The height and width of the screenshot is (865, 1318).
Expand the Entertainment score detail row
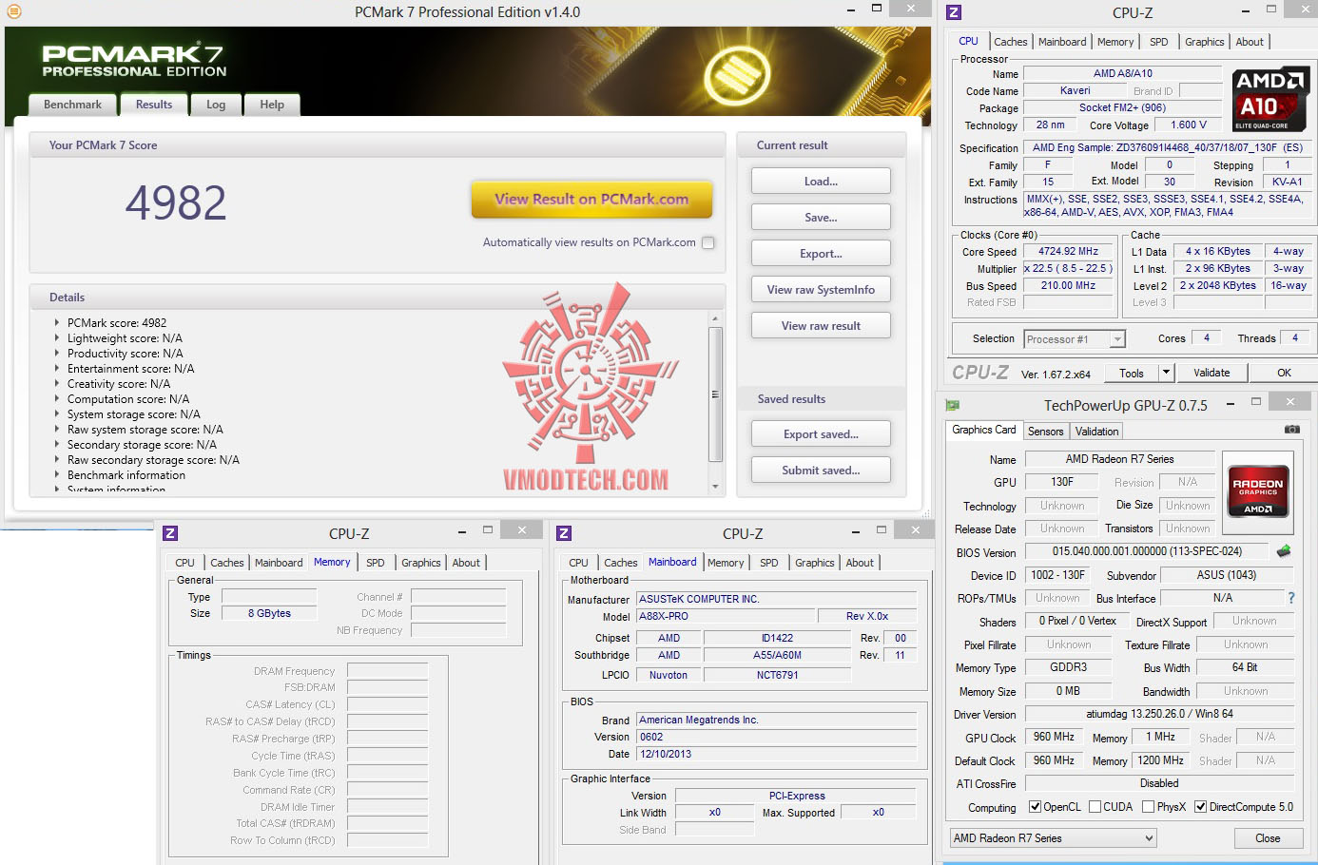tap(57, 369)
